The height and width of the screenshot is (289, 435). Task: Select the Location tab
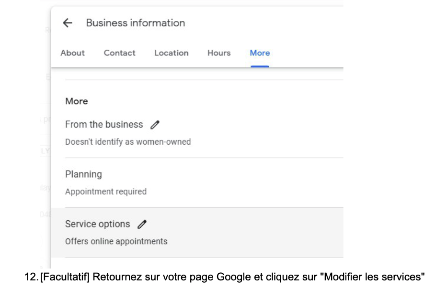172,53
